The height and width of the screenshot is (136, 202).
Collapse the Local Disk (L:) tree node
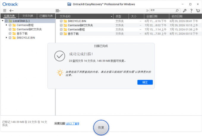point(3,21)
